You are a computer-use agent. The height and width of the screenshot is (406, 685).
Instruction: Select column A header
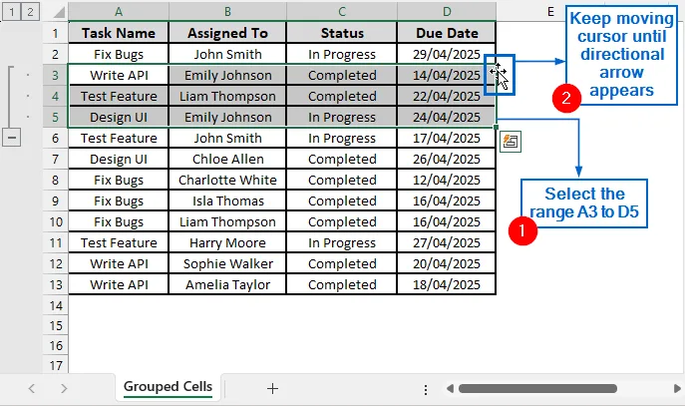coord(119,12)
